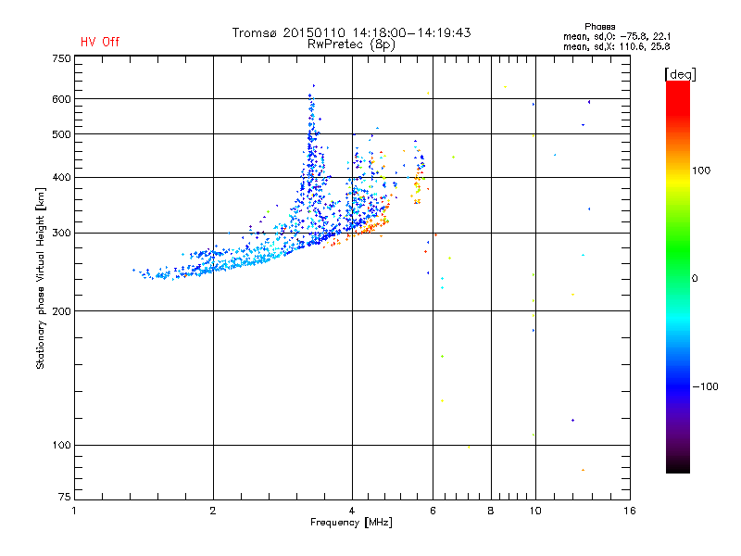Click the phase colorbar gradient
This screenshot has width=741, height=556.
coord(678,276)
